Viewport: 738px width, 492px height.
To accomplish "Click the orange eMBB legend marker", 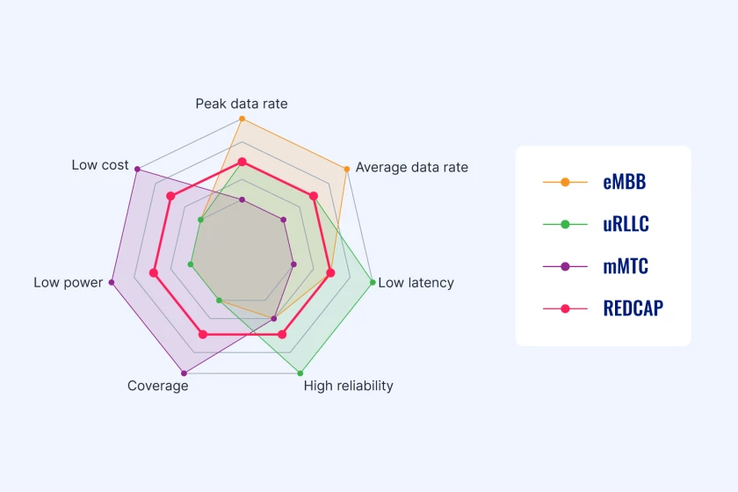I will click(x=565, y=182).
